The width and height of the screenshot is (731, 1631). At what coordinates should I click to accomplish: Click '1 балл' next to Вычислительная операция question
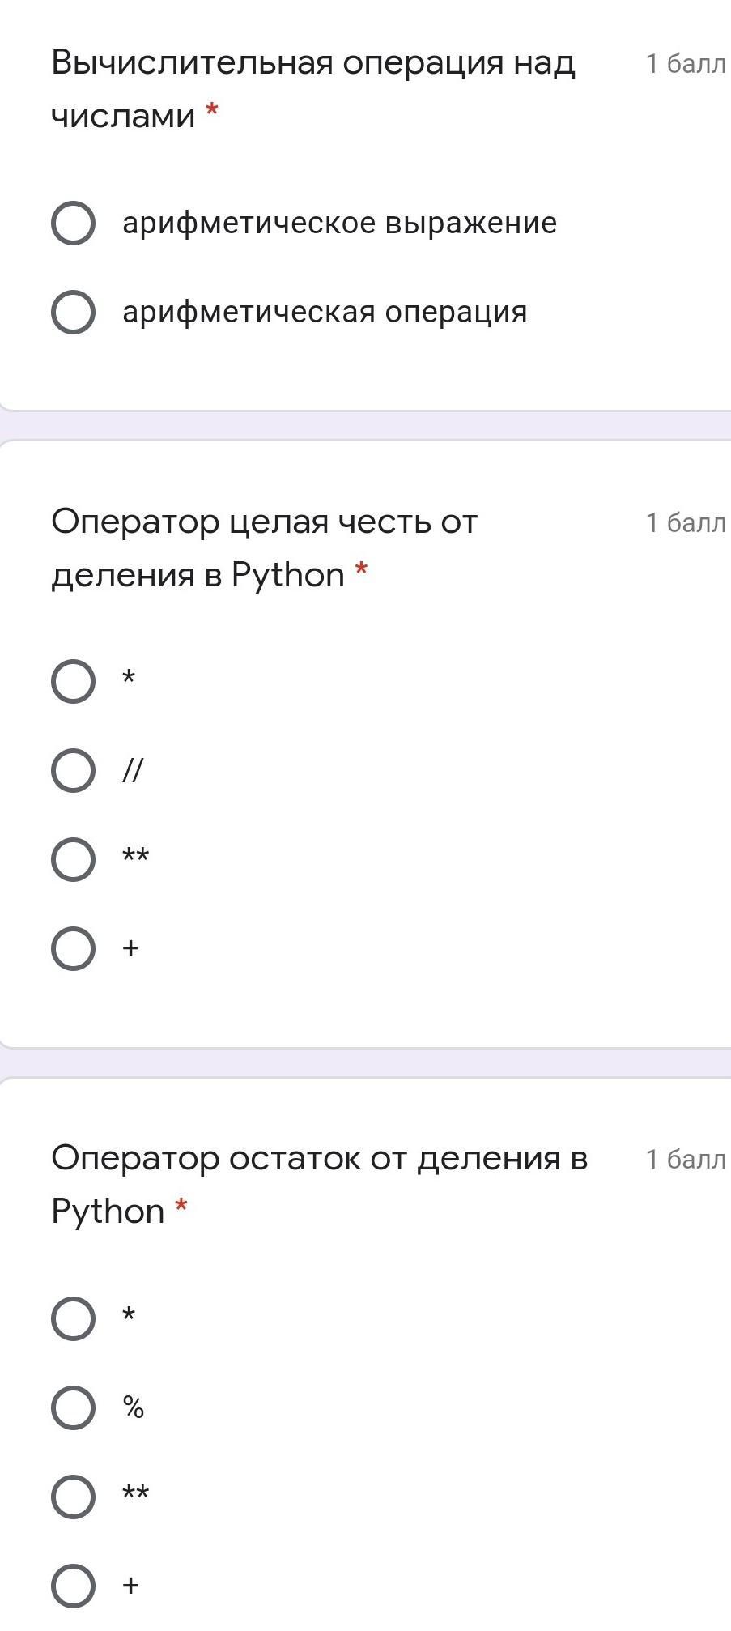point(685,63)
